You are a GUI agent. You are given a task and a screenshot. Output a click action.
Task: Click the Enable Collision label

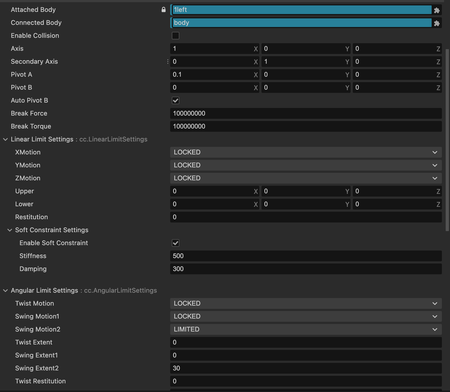(35, 36)
